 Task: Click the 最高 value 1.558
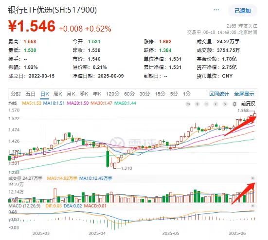point(30,41)
